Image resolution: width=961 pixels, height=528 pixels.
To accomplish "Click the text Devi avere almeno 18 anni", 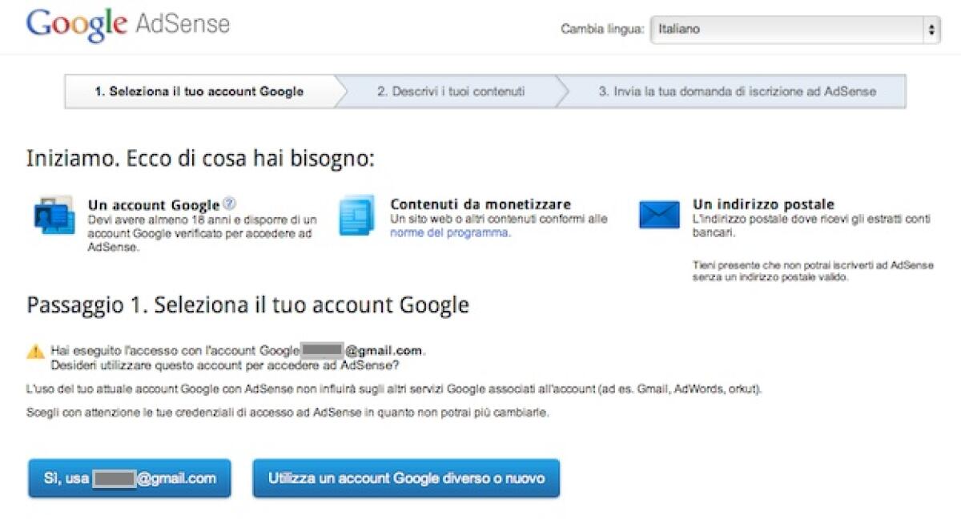I will pyautogui.click(x=203, y=233).
